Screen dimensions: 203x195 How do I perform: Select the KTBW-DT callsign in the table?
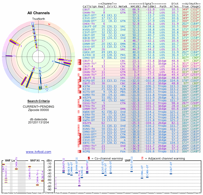(x=89, y=117)
